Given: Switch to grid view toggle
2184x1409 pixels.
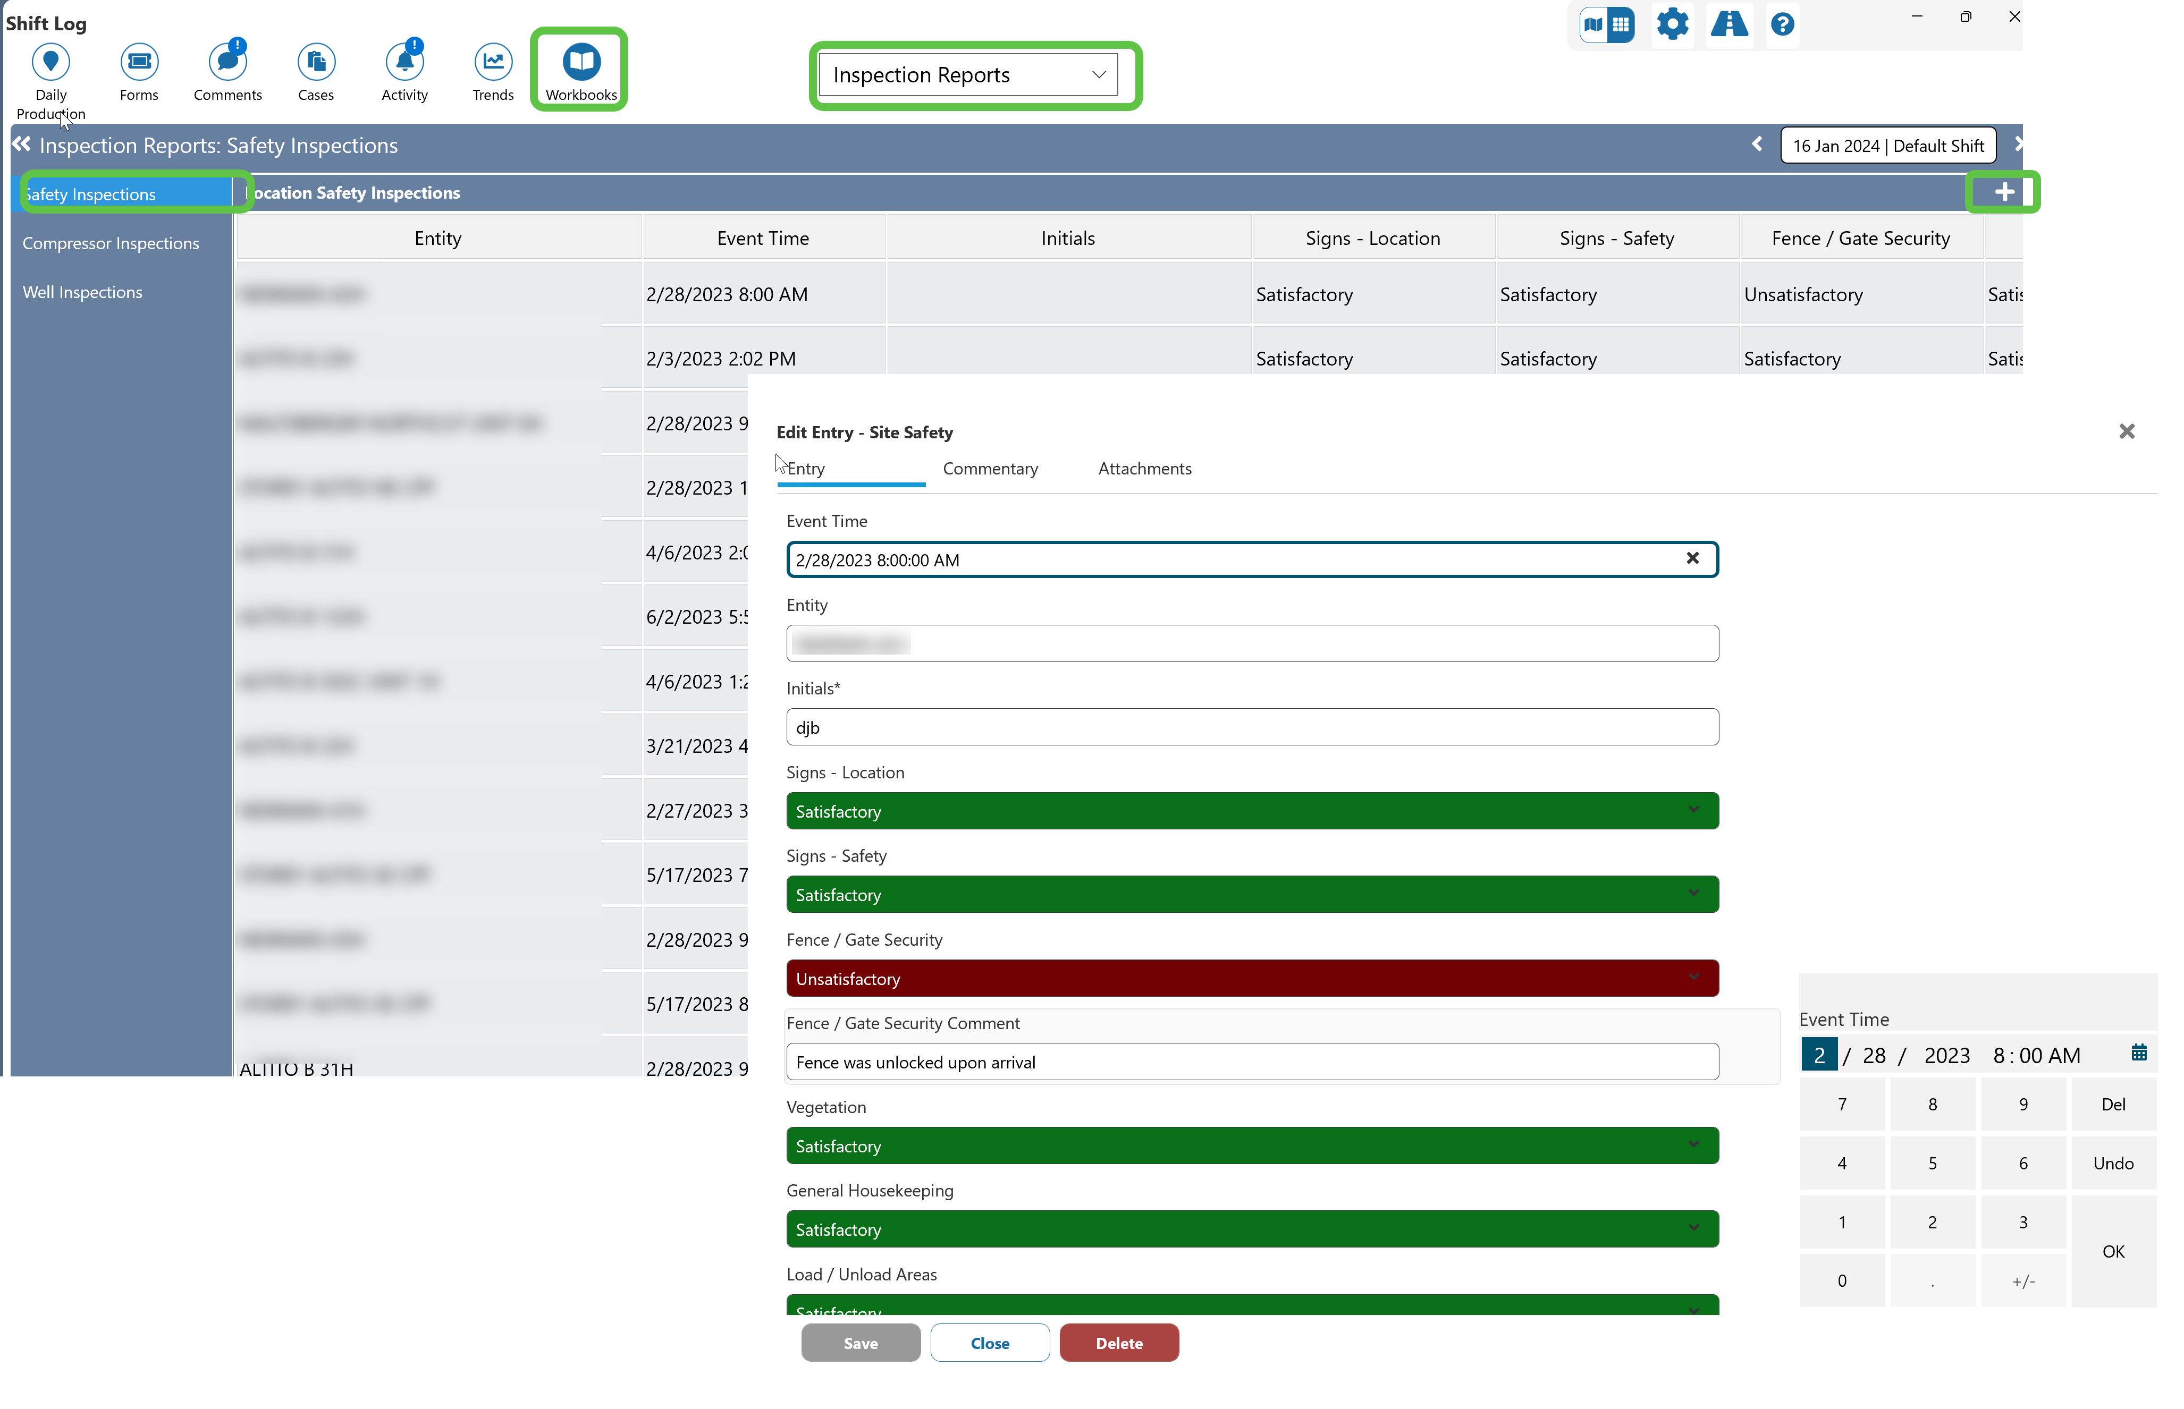Looking at the screenshot, I should click(1621, 24).
